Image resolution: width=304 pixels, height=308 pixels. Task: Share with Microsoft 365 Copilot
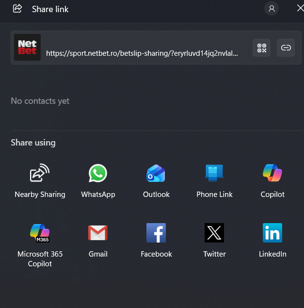pos(40,245)
